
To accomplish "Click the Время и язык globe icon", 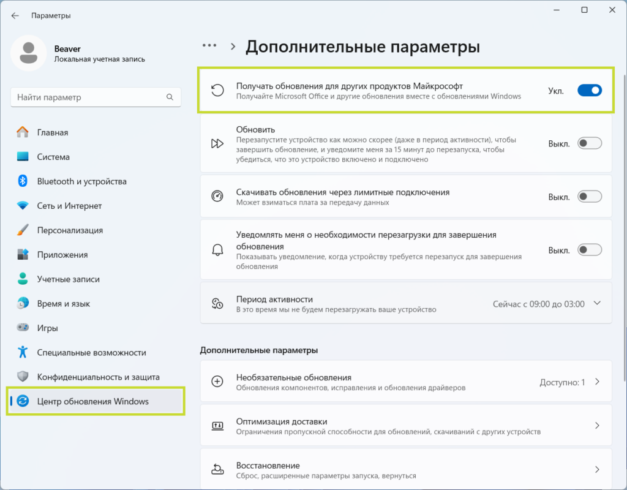I will pyautogui.click(x=23, y=303).
